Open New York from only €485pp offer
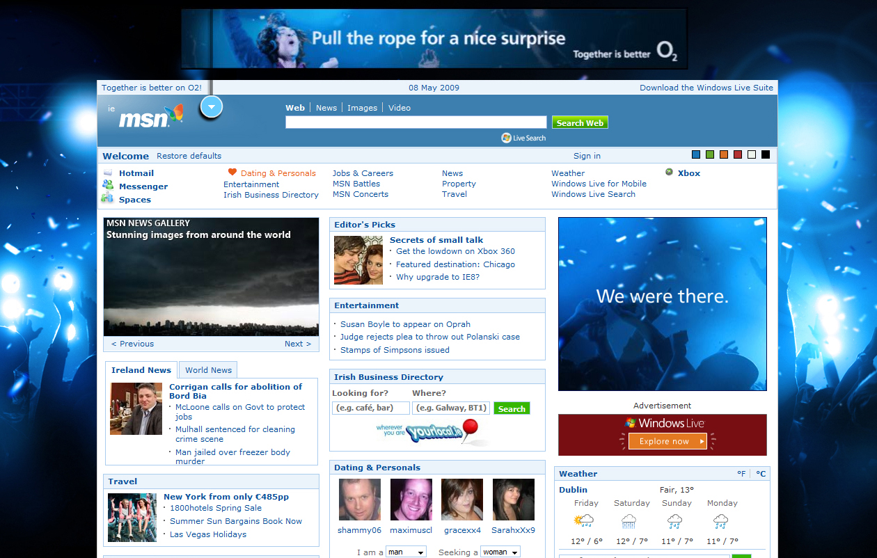The image size is (877, 558). pyautogui.click(x=226, y=497)
